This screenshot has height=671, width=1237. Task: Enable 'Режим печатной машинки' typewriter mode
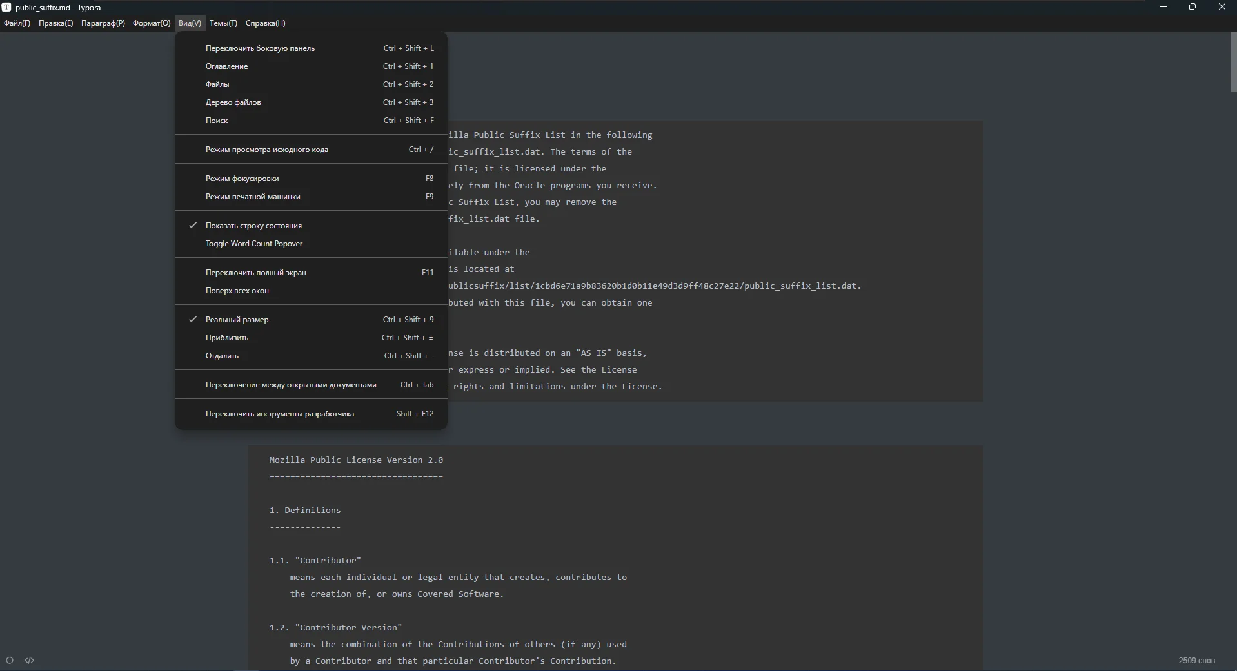[253, 197]
